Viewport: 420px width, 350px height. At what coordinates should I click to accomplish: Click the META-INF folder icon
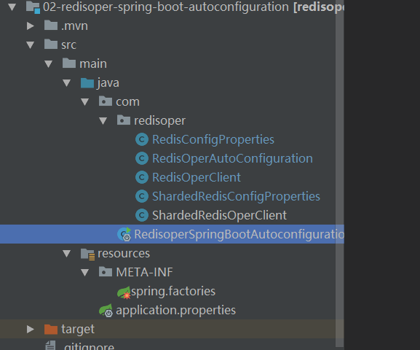click(106, 272)
